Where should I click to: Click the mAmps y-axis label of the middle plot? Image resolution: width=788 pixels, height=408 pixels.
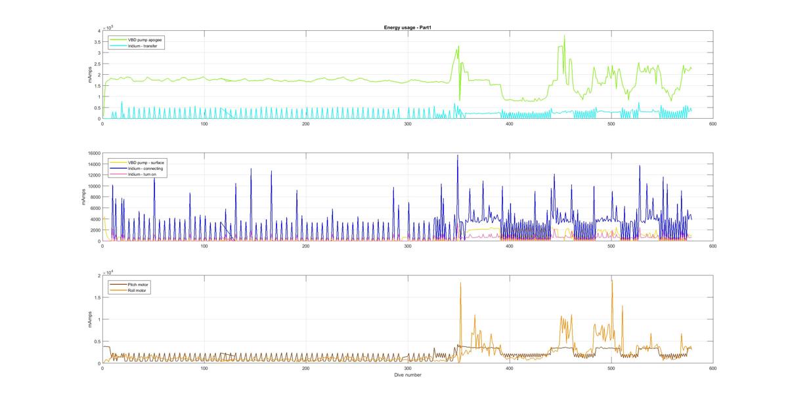(84, 197)
